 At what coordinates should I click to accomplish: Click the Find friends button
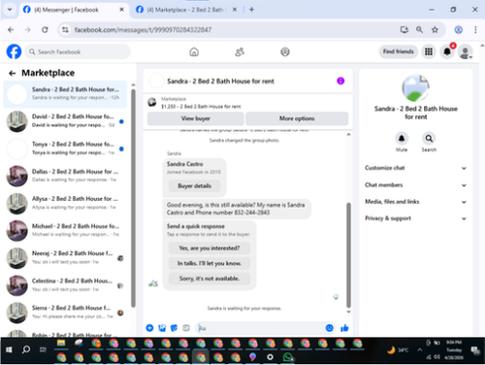(399, 51)
